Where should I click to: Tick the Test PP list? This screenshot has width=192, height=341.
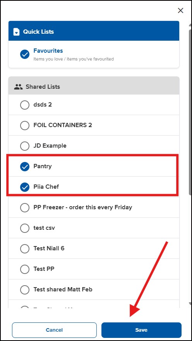click(x=25, y=269)
